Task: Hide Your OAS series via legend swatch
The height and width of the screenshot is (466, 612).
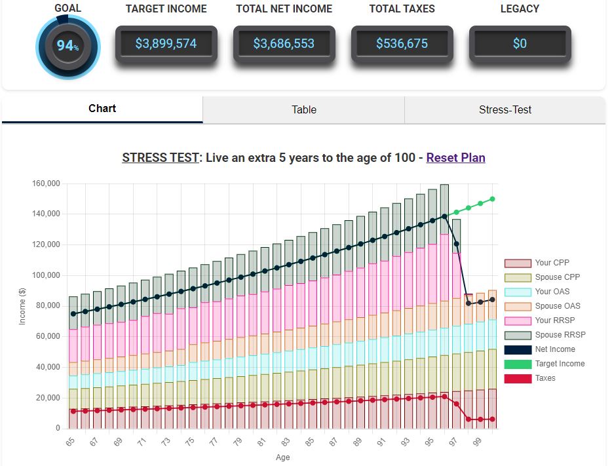Action: tap(517, 292)
